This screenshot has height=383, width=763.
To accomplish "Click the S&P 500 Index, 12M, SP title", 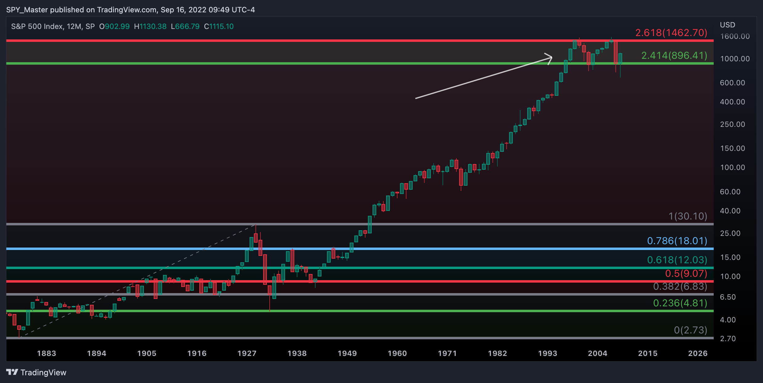I will (x=53, y=26).
